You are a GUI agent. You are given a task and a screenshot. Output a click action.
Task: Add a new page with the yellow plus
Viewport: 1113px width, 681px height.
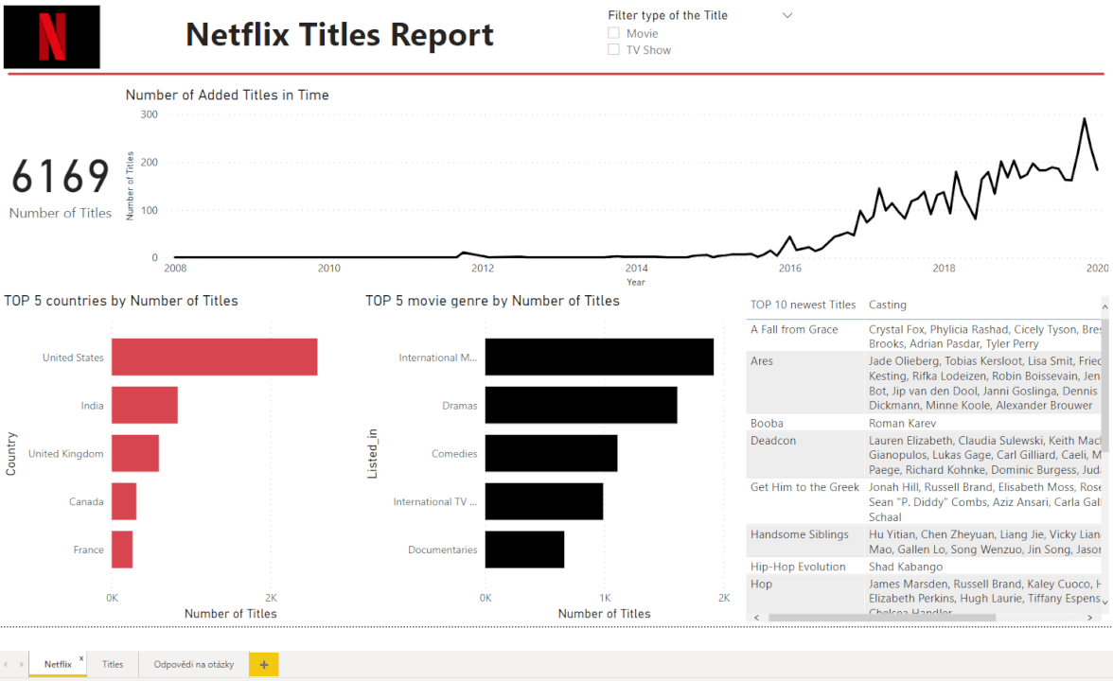pos(263,664)
